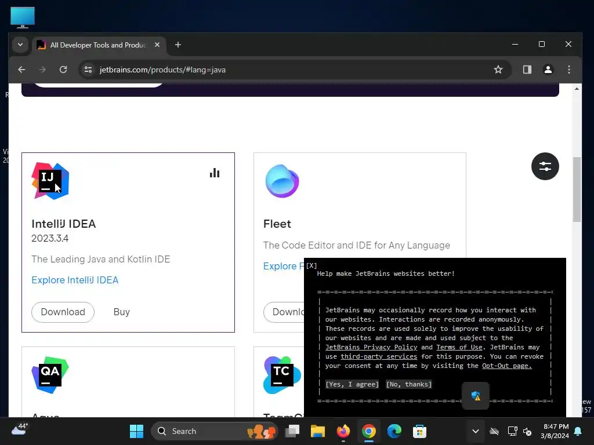594x445 pixels.
Task: Open the Terms of Use link
Action: pyautogui.click(x=459, y=348)
